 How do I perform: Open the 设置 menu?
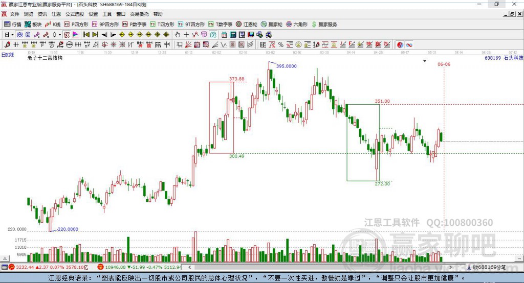93,14
